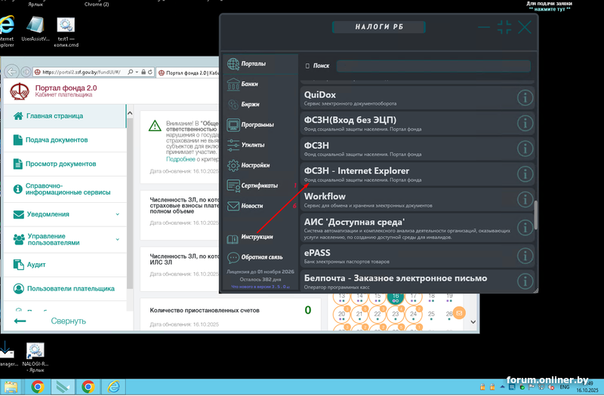Click the Internet Explorer forward arrow
Viewport: 604px width, 396px height.
pyautogui.click(x=26, y=72)
